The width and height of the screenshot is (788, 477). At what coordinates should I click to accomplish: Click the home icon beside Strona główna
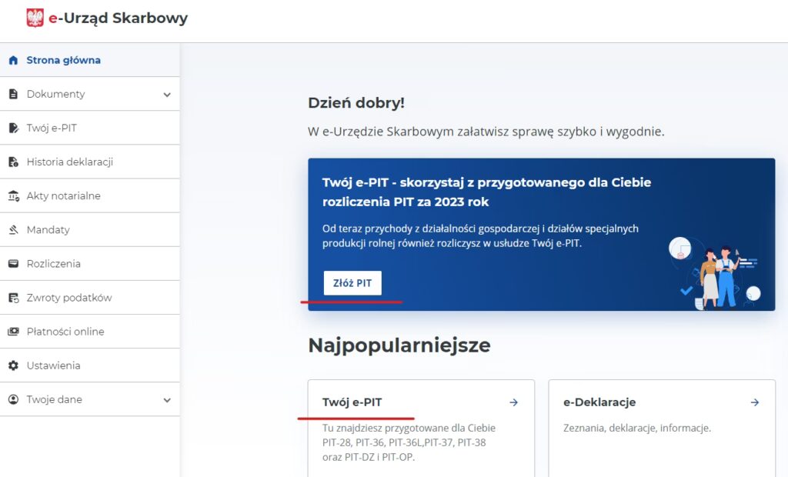pyautogui.click(x=13, y=60)
